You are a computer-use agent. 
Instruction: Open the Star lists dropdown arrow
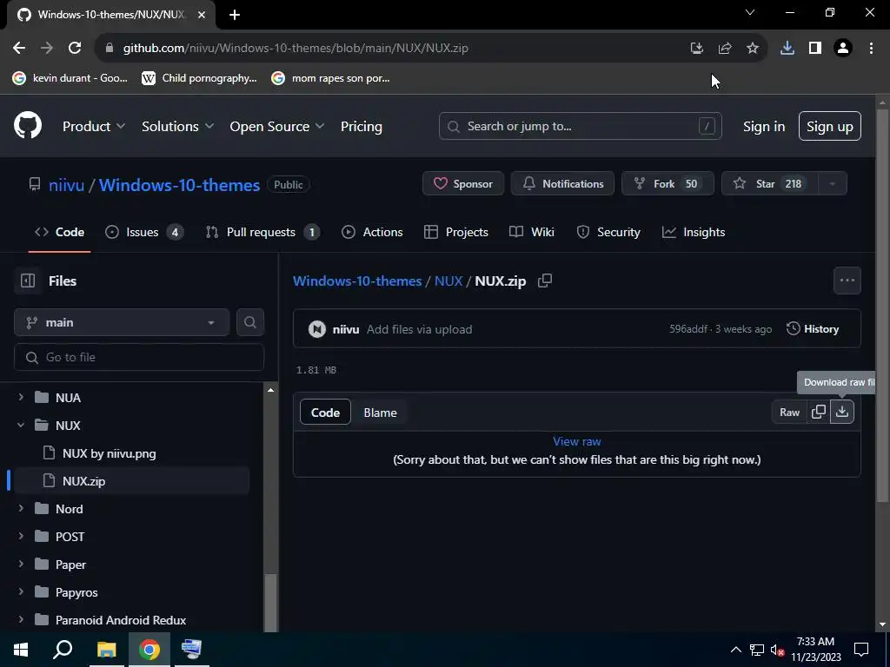[832, 184]
